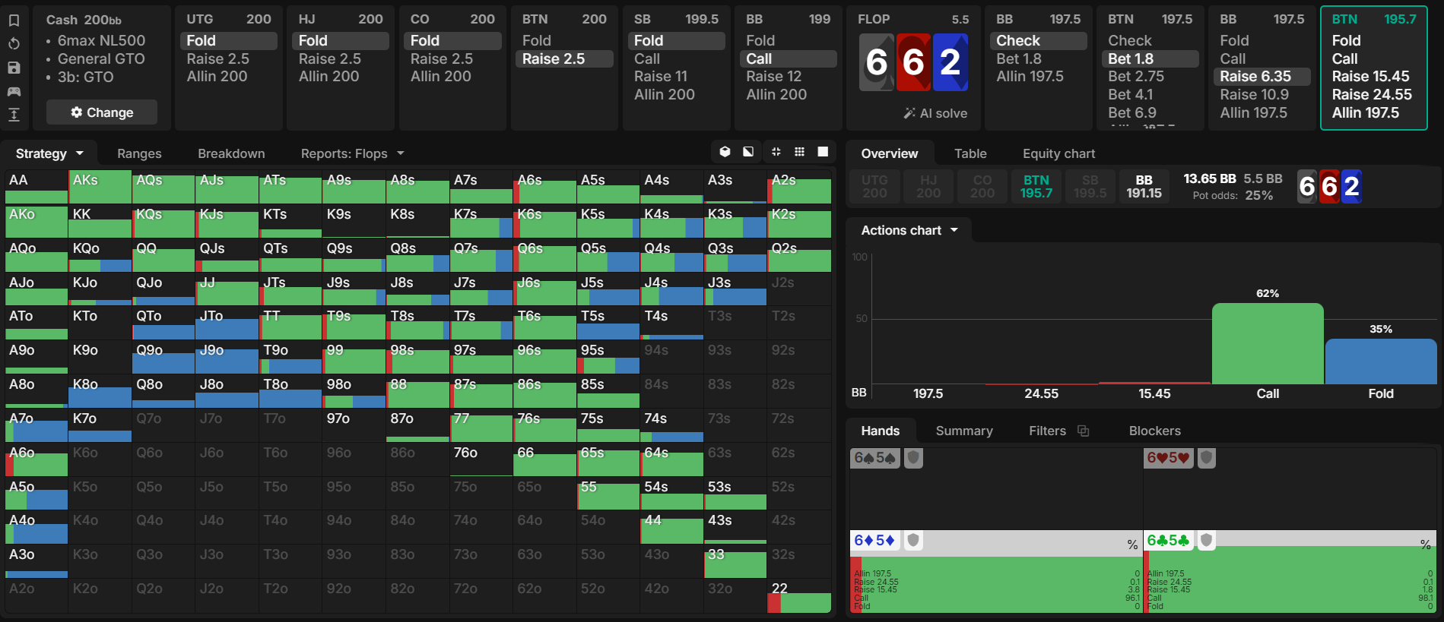Select BTN preflop Raise 2.5 action

pyautogui.click(x=563, y=58)
